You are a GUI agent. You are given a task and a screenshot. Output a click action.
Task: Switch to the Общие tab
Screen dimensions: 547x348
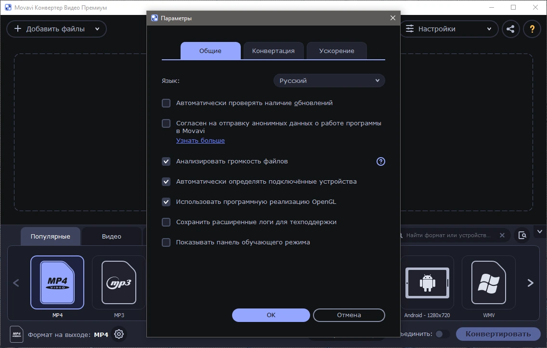(x=210, y=51)
